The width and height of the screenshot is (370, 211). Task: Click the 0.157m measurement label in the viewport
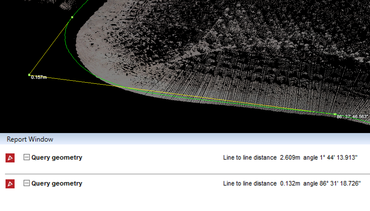click(39, 77)
